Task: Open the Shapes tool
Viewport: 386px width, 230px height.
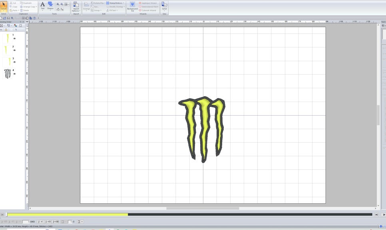Action: (x=50, y=6)
